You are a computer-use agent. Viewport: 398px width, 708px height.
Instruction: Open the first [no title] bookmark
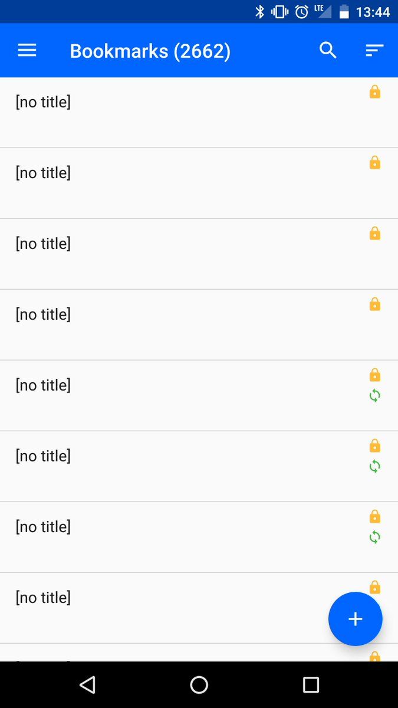pos(43,102)
